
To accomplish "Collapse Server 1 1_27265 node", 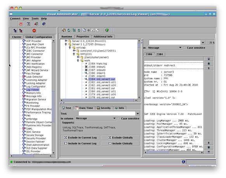I will pos(66,44).
